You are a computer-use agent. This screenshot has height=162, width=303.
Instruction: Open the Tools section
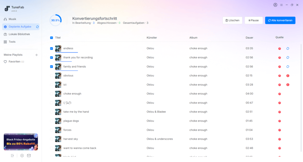tap(21, 42)
